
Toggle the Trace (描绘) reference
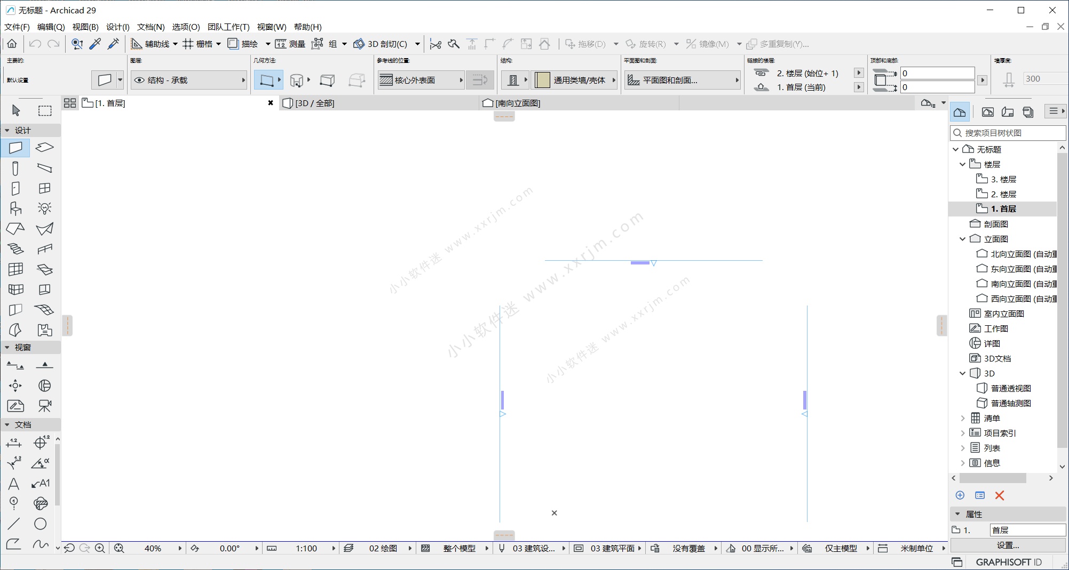[x=243, y=44]
